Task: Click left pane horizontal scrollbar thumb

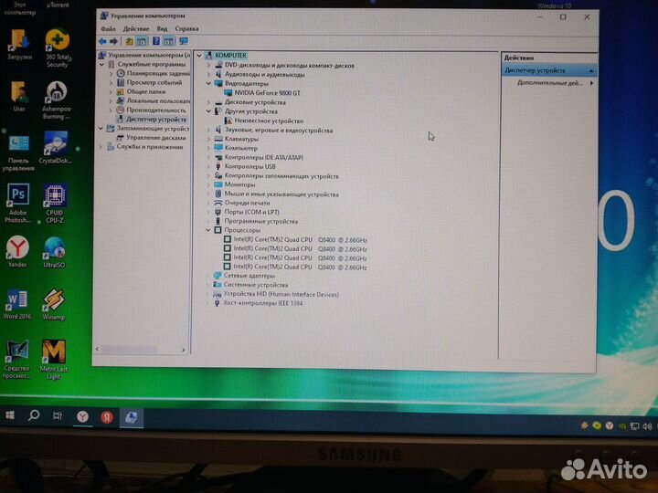Action: tap(129, 349)
